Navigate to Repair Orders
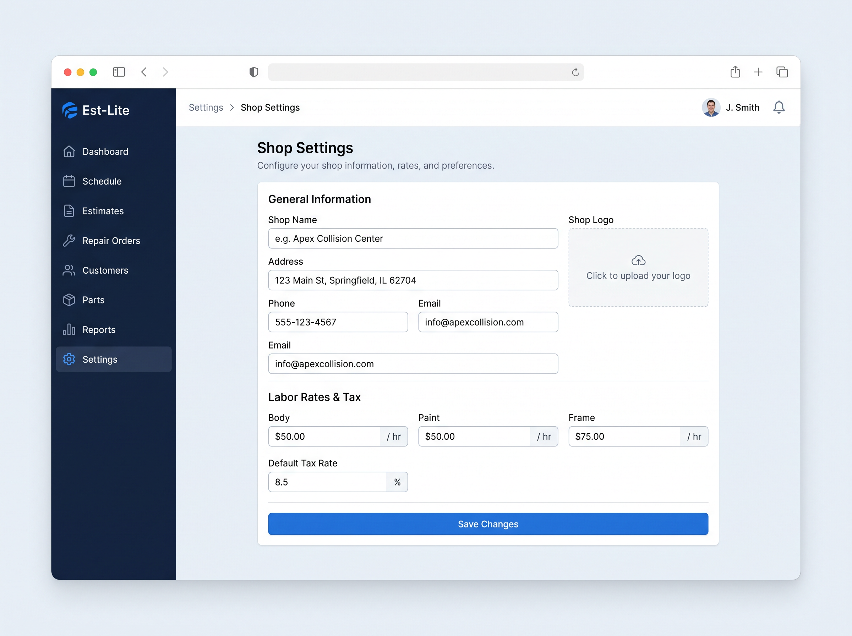The image size is (852, 636). (114, 241)
